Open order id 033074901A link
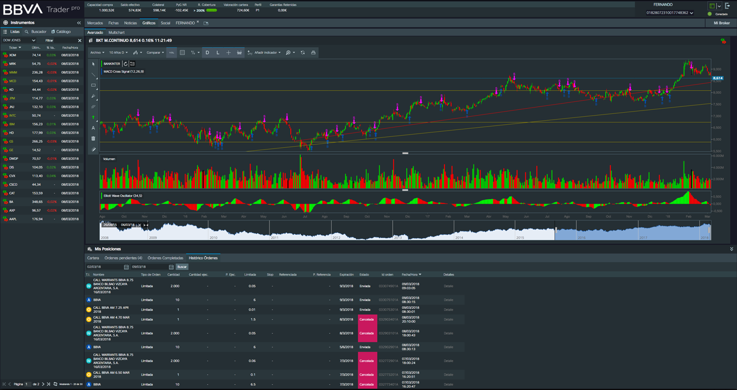Image resolution: width=737 pixels, height=390 pixels. (388, 286)
